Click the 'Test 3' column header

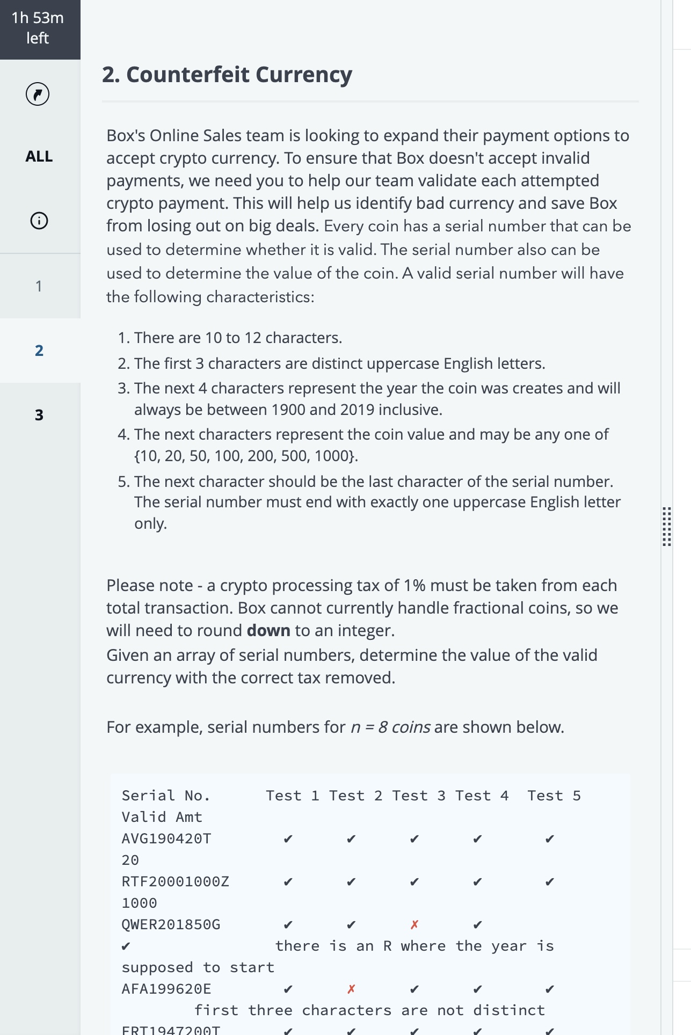tap(419, 796)
